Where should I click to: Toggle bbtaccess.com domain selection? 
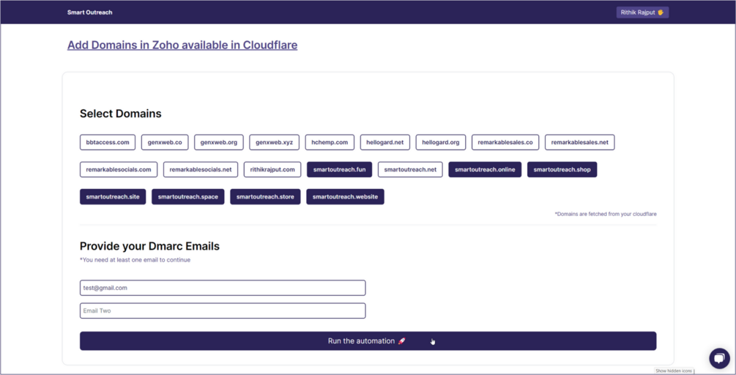coord(108,142)
